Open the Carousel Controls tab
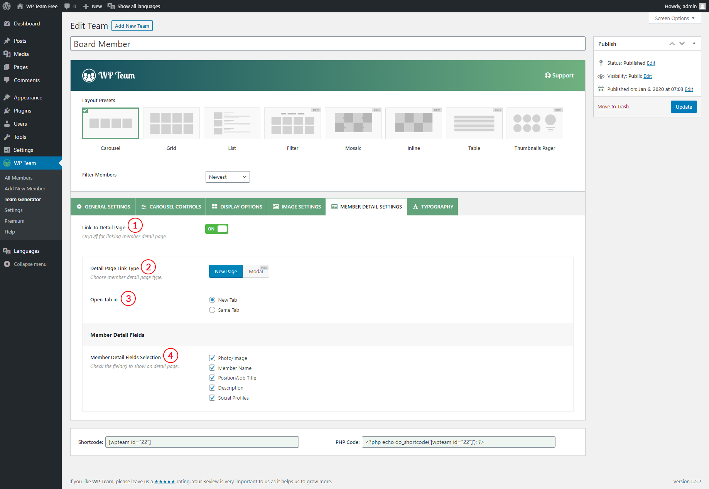The image size is (709, 489). (170, 207)
